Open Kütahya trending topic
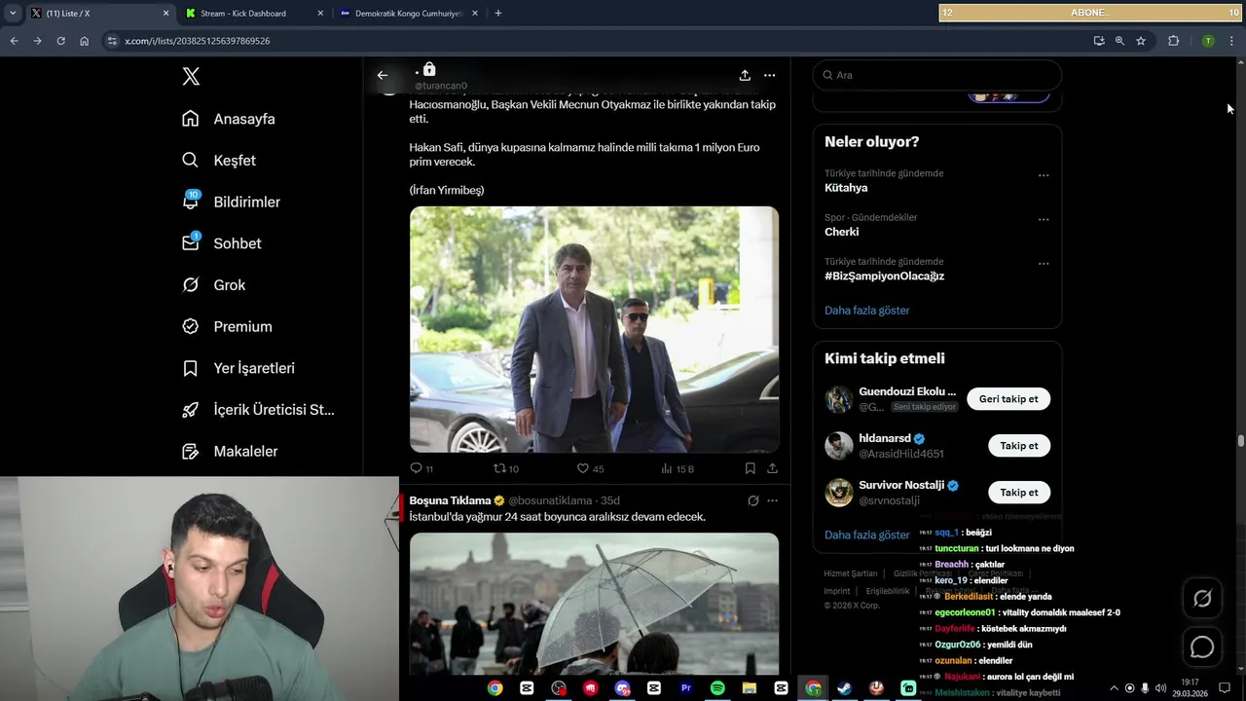 coord(846,188)
